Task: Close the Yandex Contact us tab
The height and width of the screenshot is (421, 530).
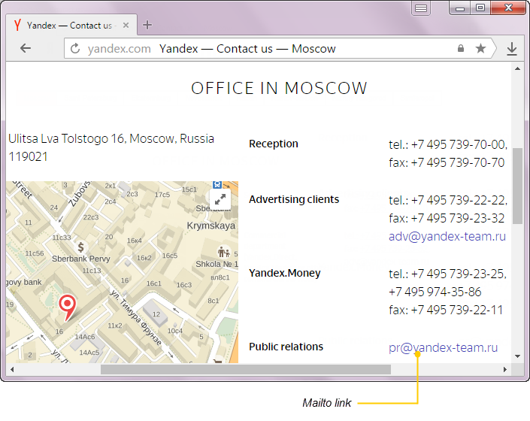Action: click(x=126, y=26)
